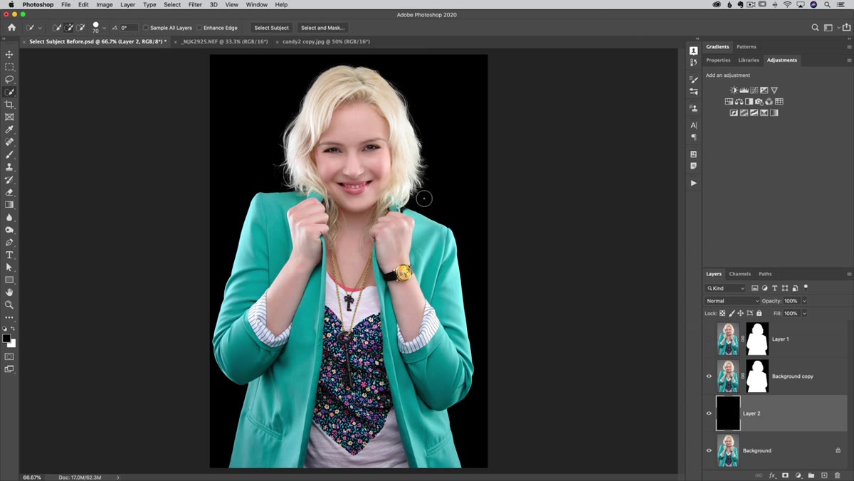Select the Lasso tool

click(9, 80)
